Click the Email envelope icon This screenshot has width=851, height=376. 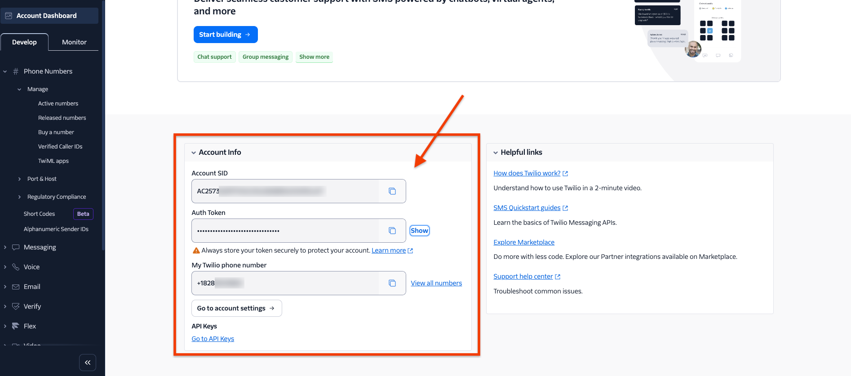coord(16,287)
